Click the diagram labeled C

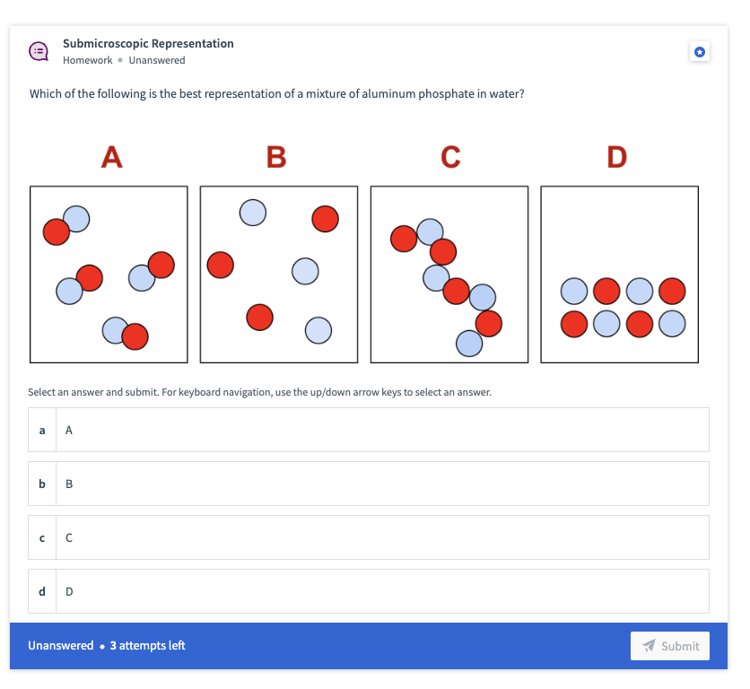tap(449, 274)
